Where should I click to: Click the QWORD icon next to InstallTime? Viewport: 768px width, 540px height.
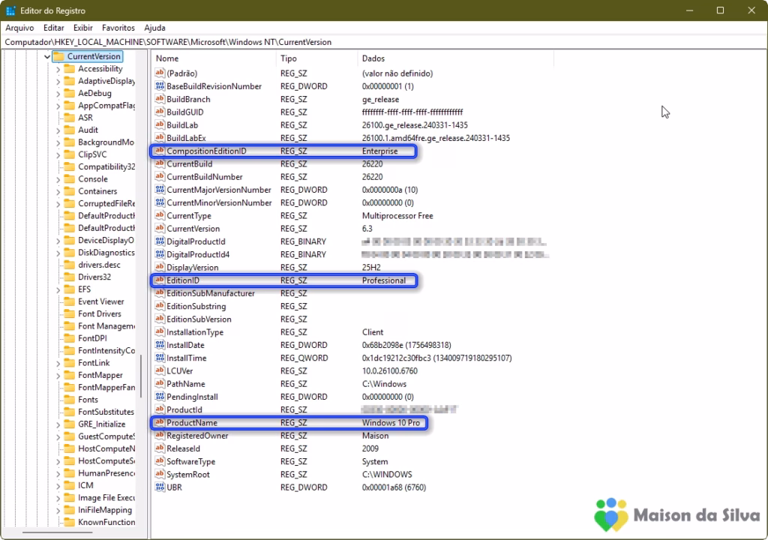pos(159,358)
